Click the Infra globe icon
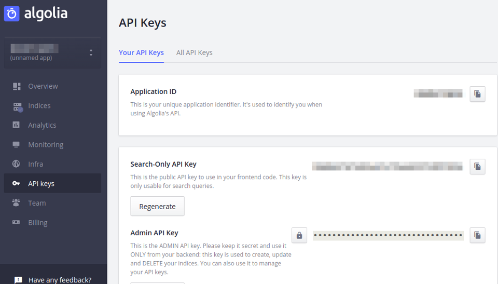Image resolution: width=498 pixels, height=284 pixels. click(16, 164)
